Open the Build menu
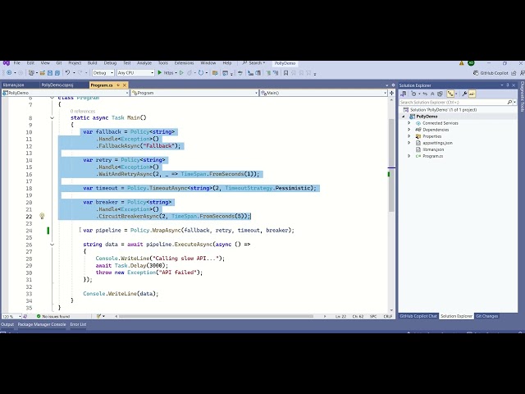This screenshot has height=394, width=525. coord(92,63)
